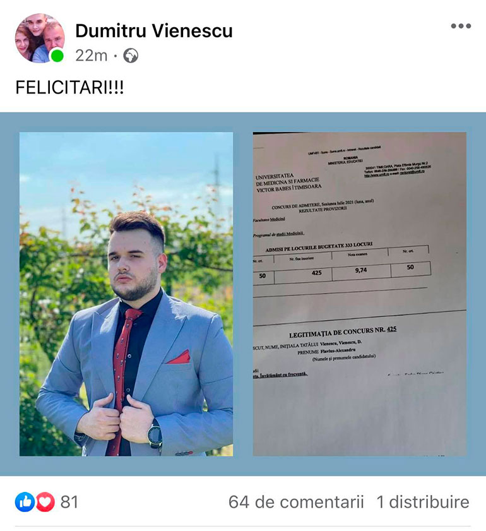The width and height of the screenshot is (486, 531).
Task: Click the FELICITARI!!! post text
Action: pyautogui.click(x=69, y=87)
